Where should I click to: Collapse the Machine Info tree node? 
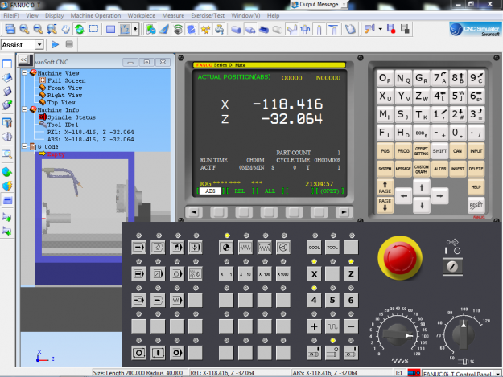(x=24, y=109)
